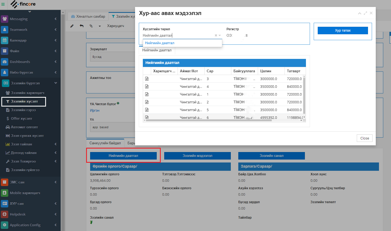The image size is (391, 231).
Task: Sort by the Сар column header
Action: pos(218,71)
